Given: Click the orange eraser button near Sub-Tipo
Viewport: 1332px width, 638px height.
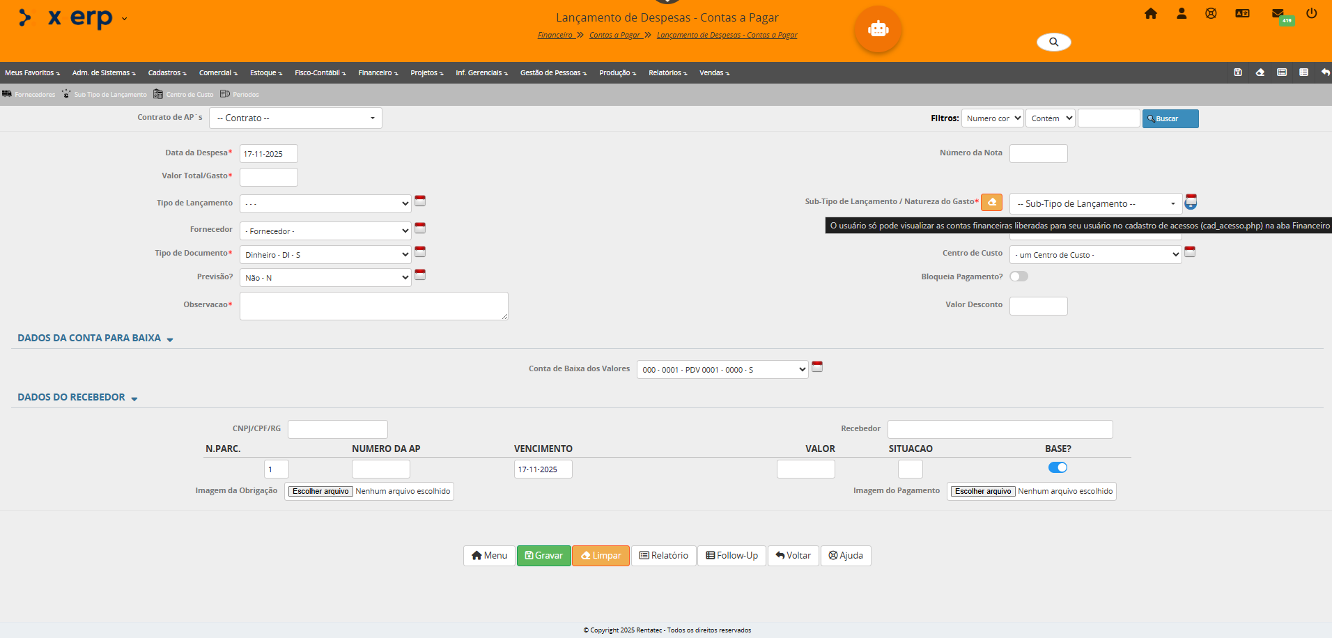Looking at the screenshot, I should (x=991, y=202).
